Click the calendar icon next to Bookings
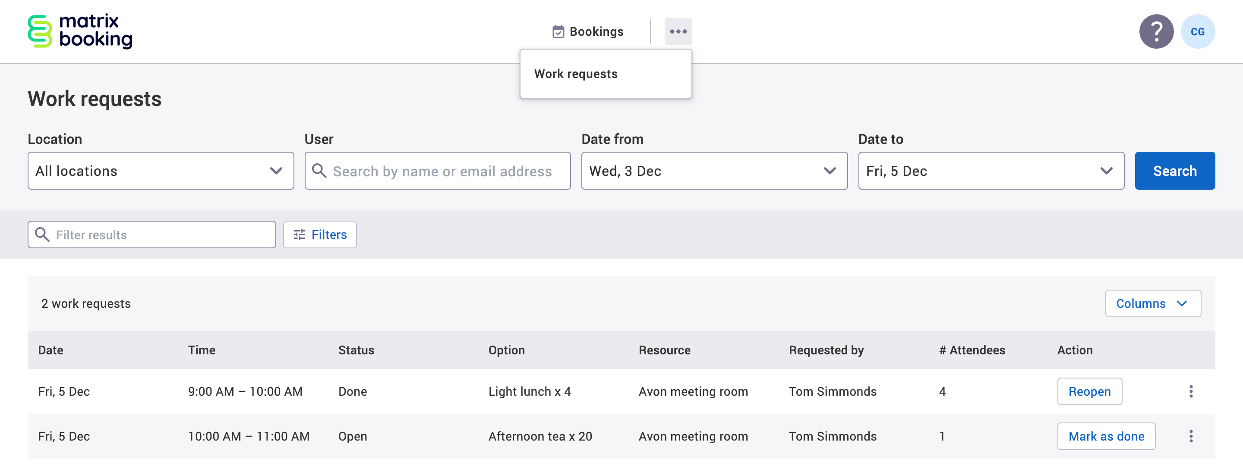The width and height of the screenshot is (1243, 466). (x=558, y=31)
